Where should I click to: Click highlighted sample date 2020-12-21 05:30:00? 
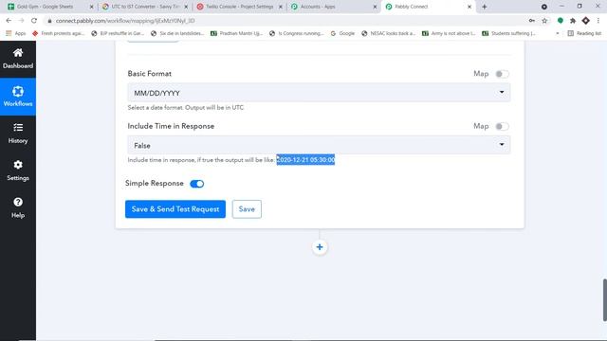pyautogui.click(x=305, y=160)
